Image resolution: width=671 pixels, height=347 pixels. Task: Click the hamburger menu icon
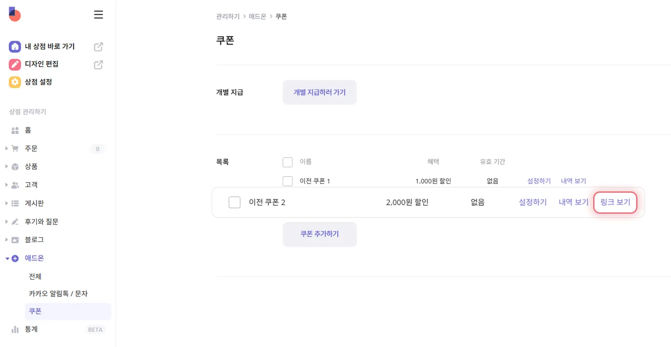click(98, 15)
